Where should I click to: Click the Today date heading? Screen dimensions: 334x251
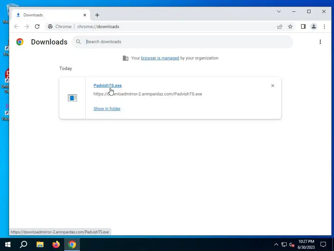pos(66,68)
